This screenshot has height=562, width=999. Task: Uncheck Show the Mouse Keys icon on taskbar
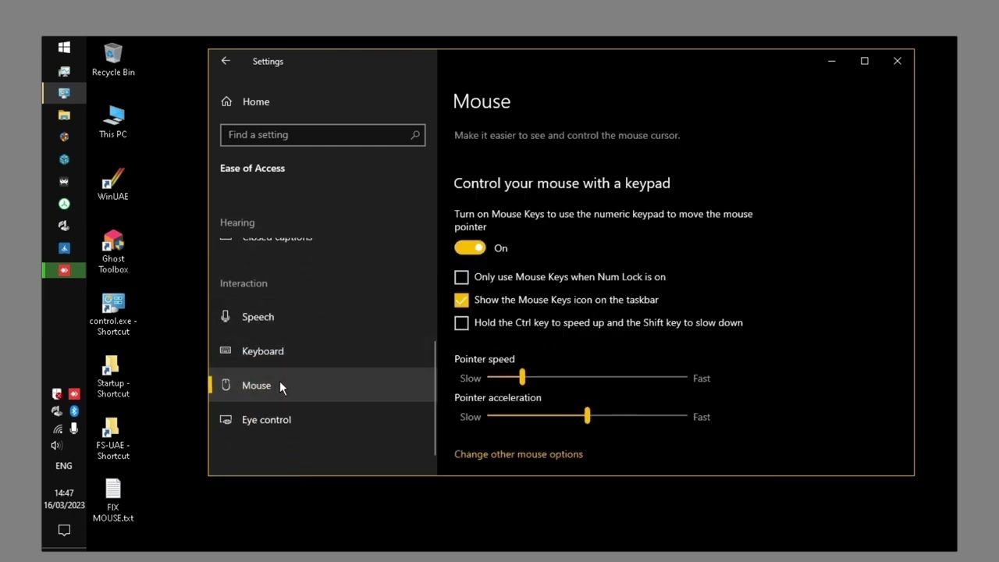(461, 300)
